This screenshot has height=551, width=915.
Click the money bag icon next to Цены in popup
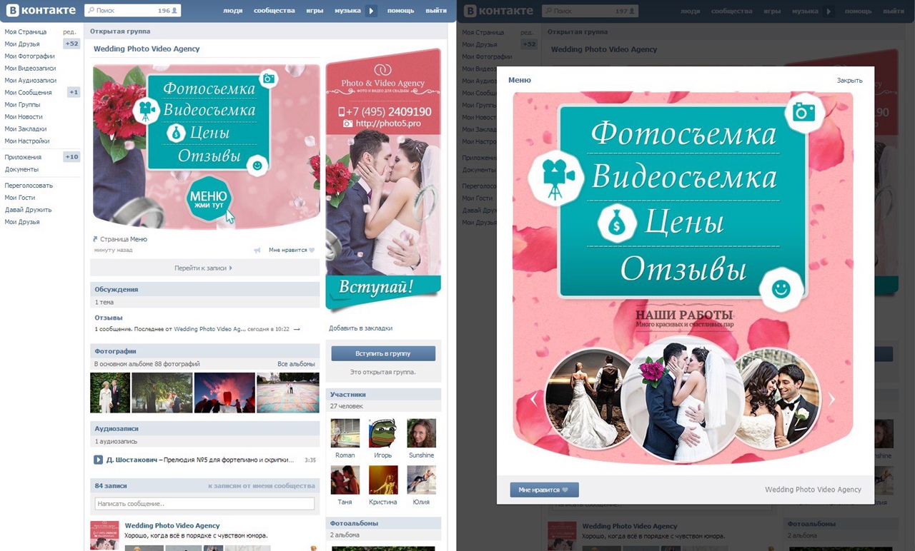click(616, 223)
